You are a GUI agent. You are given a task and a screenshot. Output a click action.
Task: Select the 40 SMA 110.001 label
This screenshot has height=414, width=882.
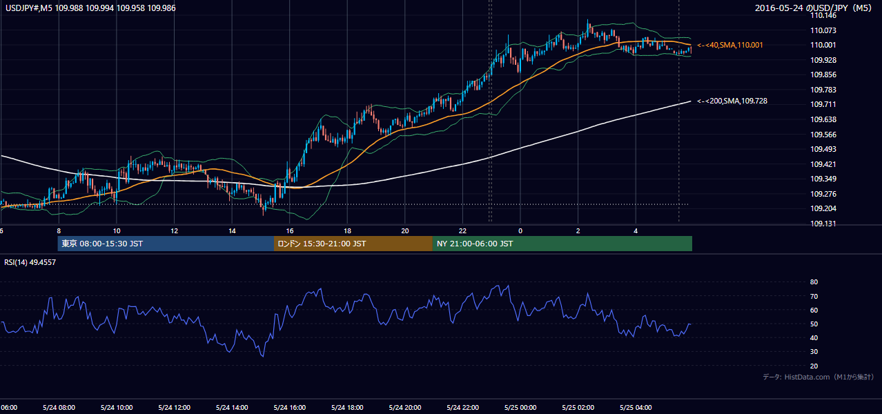pyautogui.click(x=730, y=45)
